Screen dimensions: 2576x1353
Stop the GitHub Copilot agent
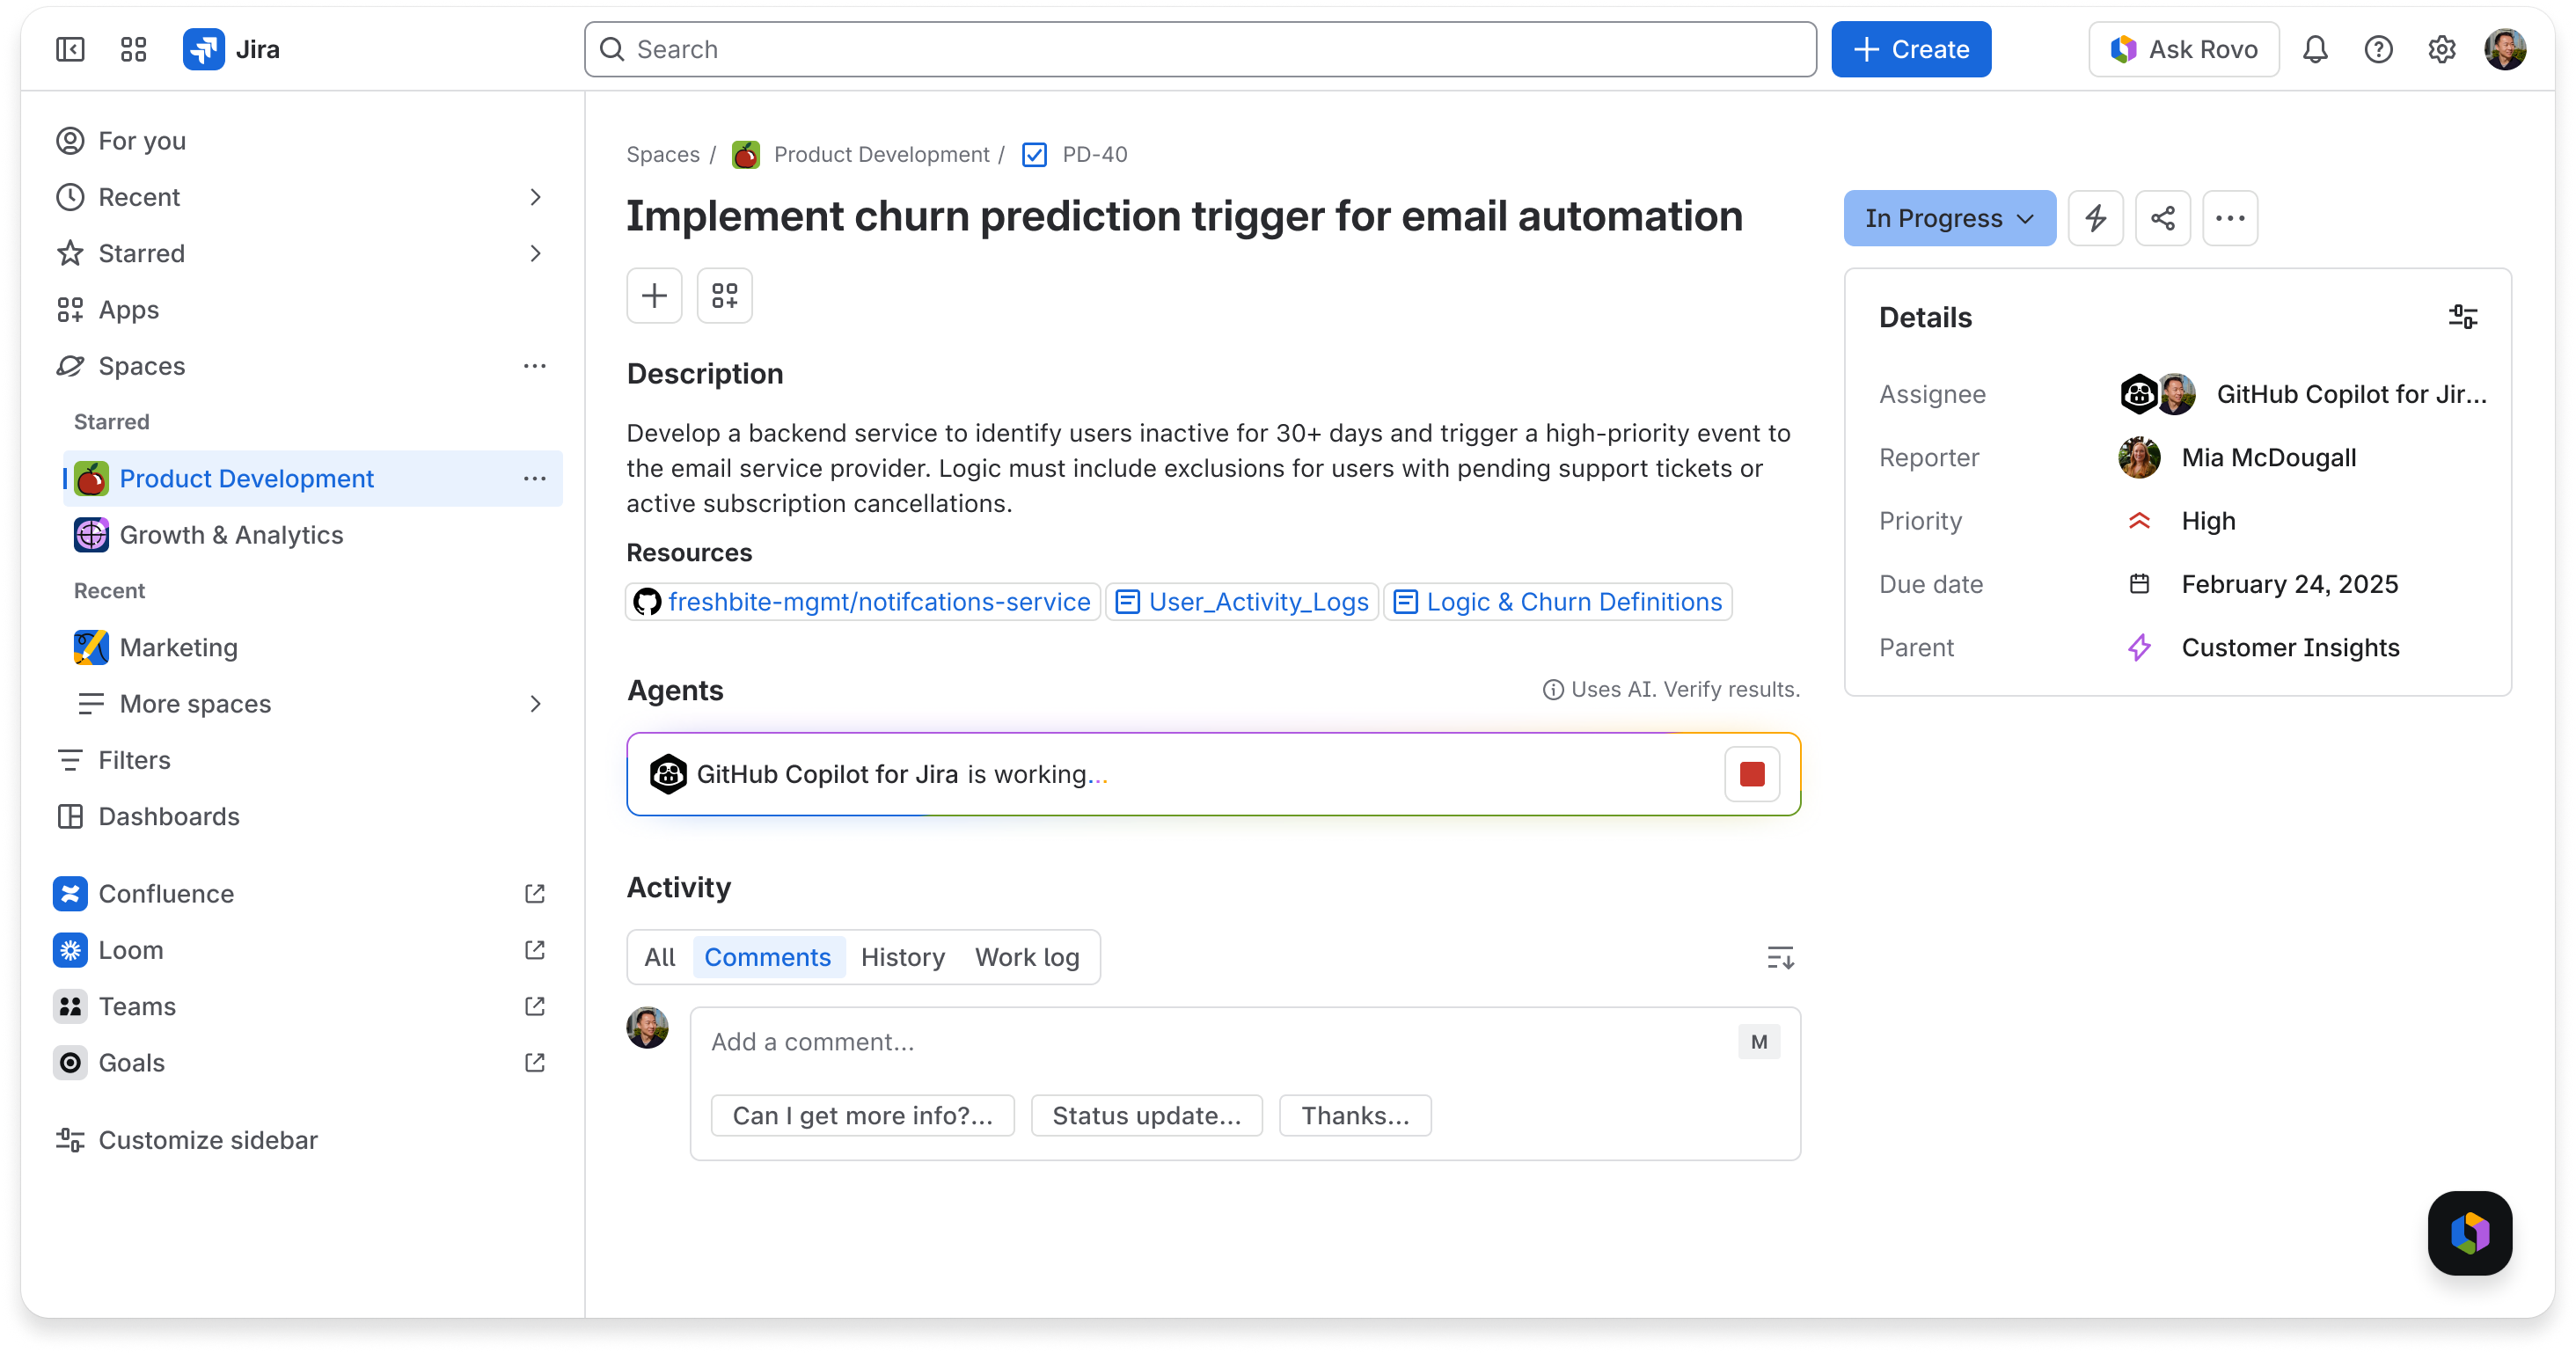coord(1752,774)
